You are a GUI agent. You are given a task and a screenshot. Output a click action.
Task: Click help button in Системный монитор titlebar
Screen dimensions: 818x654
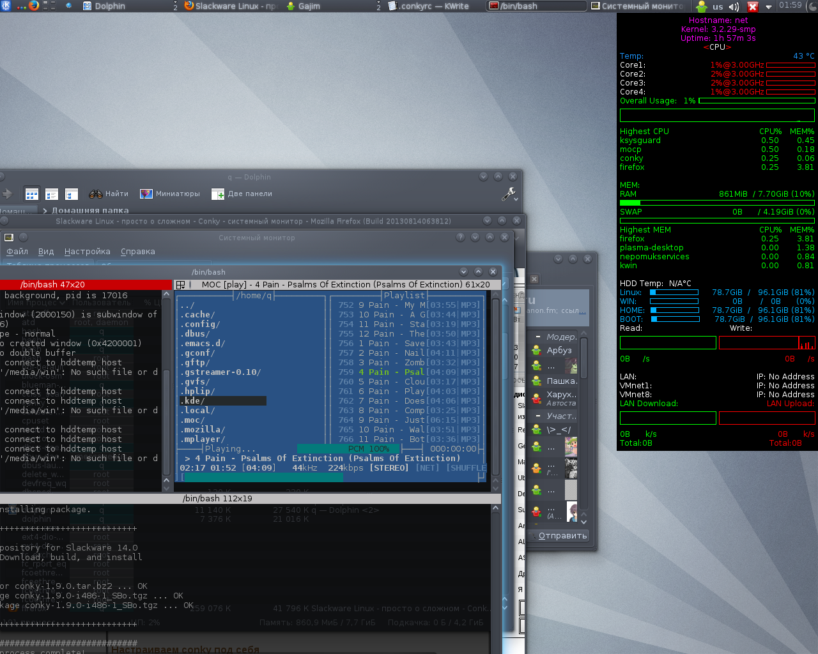(x=460, y=237)
